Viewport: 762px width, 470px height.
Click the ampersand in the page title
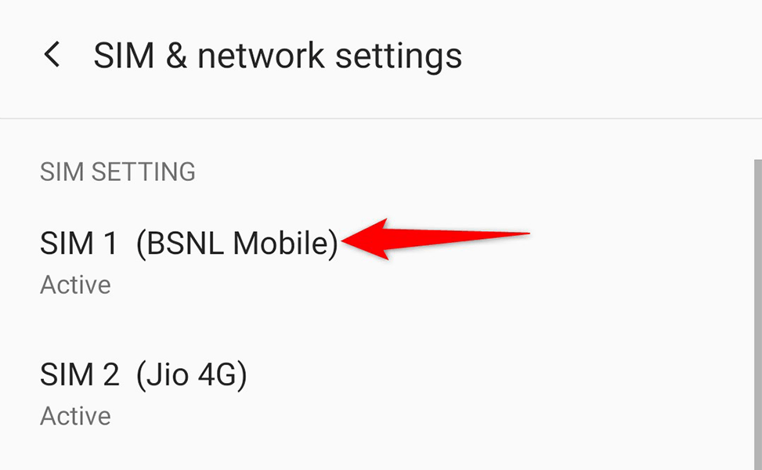(x=176, y=56)
